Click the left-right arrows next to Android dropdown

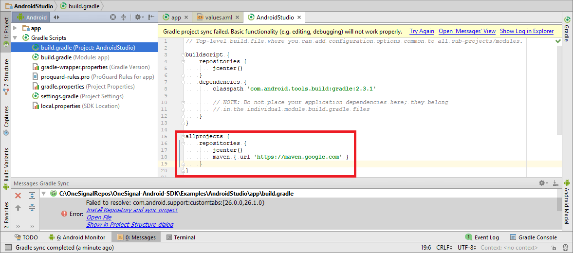56,17
